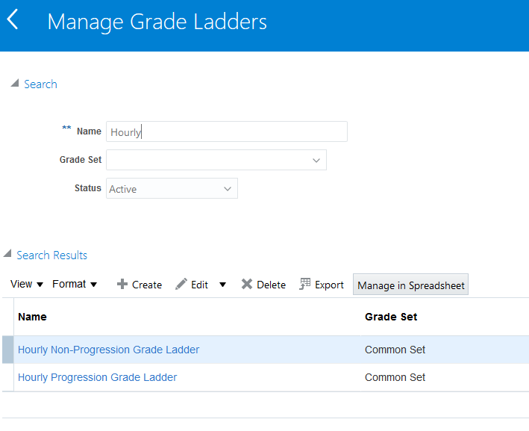Click the Name column header

(x=32, y=317)
